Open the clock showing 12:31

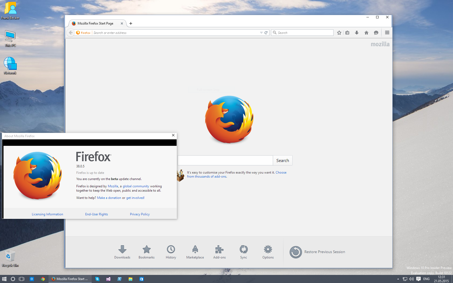pyautogui.click(x=441, y=279)
